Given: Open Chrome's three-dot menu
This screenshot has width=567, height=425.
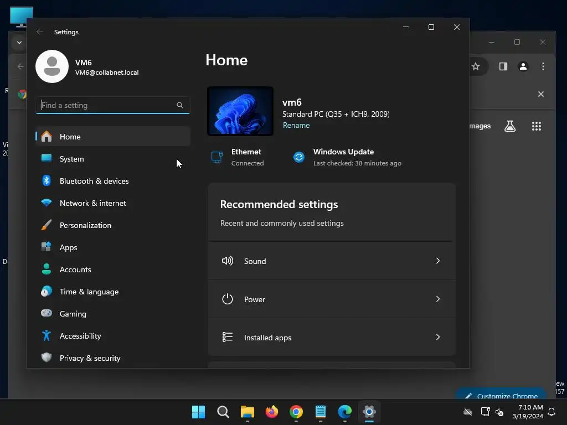Looking at the screenshot, I should 543,66.
